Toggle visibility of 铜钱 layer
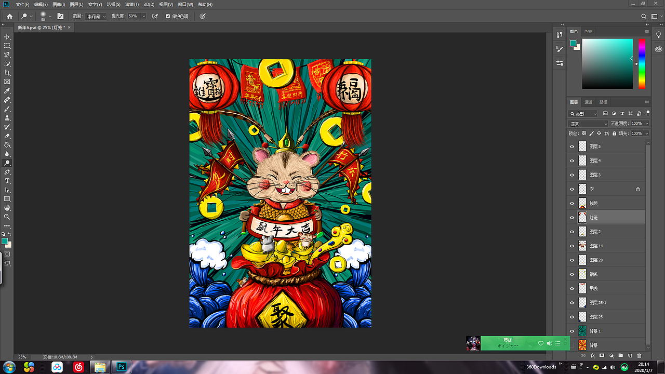The image size is (665, 374). click(x=572, y=274)
